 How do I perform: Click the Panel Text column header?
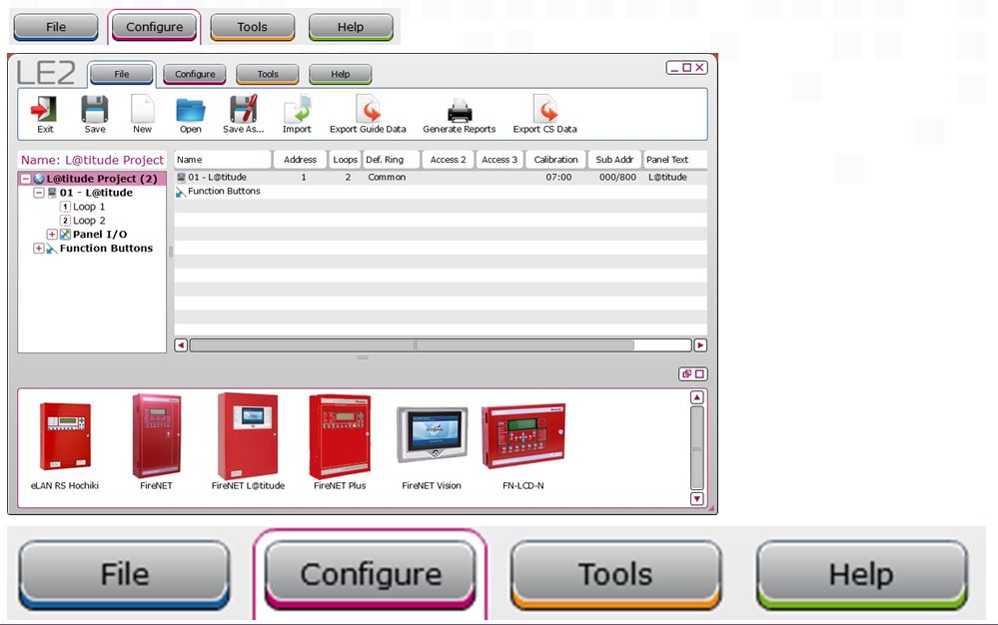coord(674,160)
